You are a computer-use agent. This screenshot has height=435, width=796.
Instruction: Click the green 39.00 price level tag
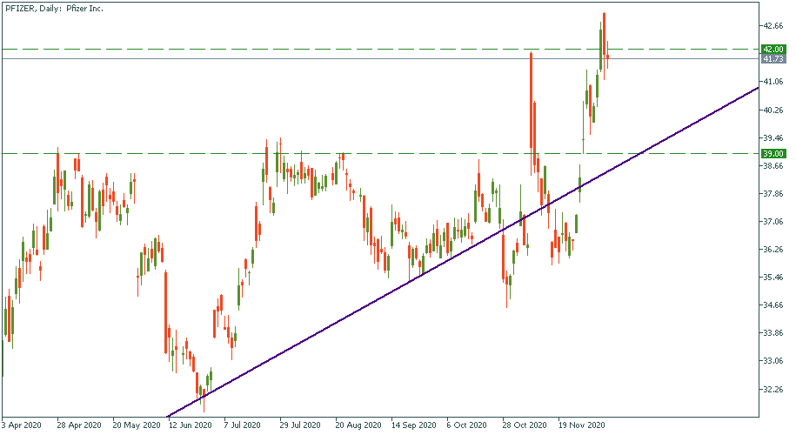pyautogui.click(x=773, y=154)
